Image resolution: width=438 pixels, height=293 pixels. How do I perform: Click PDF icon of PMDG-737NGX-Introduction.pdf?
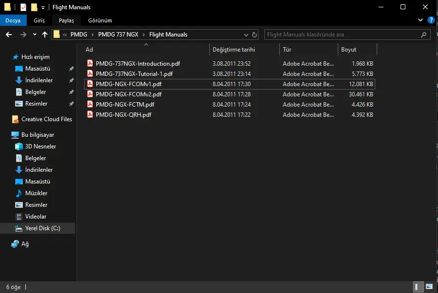(90, 63)
